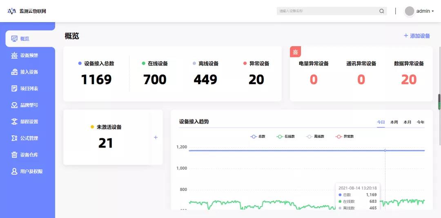Click the 电量异常设备 value 0
The height and width of the screenshot is (218, 441).
pyautogui.click(x=314, y=79)
